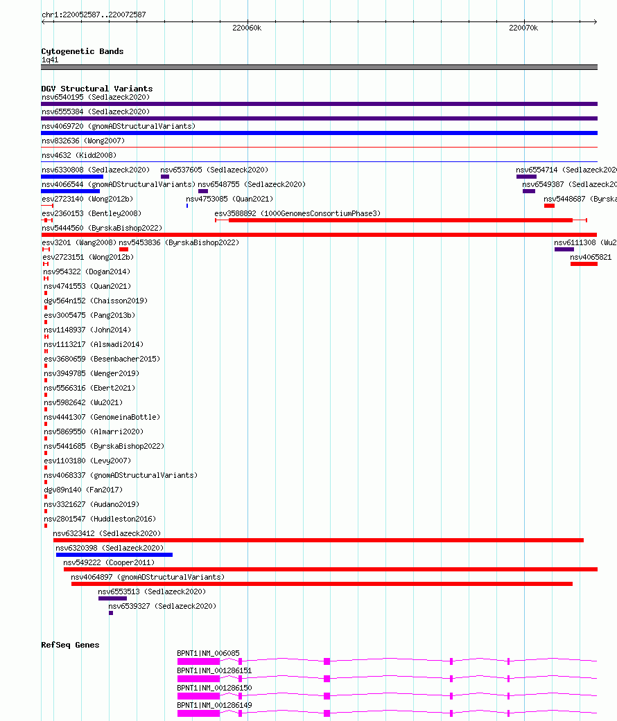Click the BPNT1|NM_006085 gene label
Screen dimensions: 617x721
pos(209,653)
